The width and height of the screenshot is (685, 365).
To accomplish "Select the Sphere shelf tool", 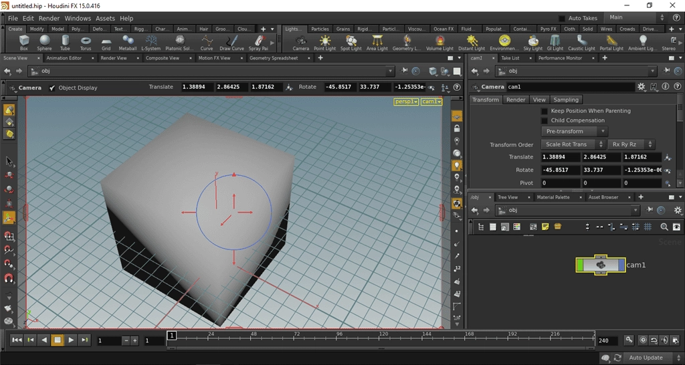I will pyautogui.click(x=45, y=43).
